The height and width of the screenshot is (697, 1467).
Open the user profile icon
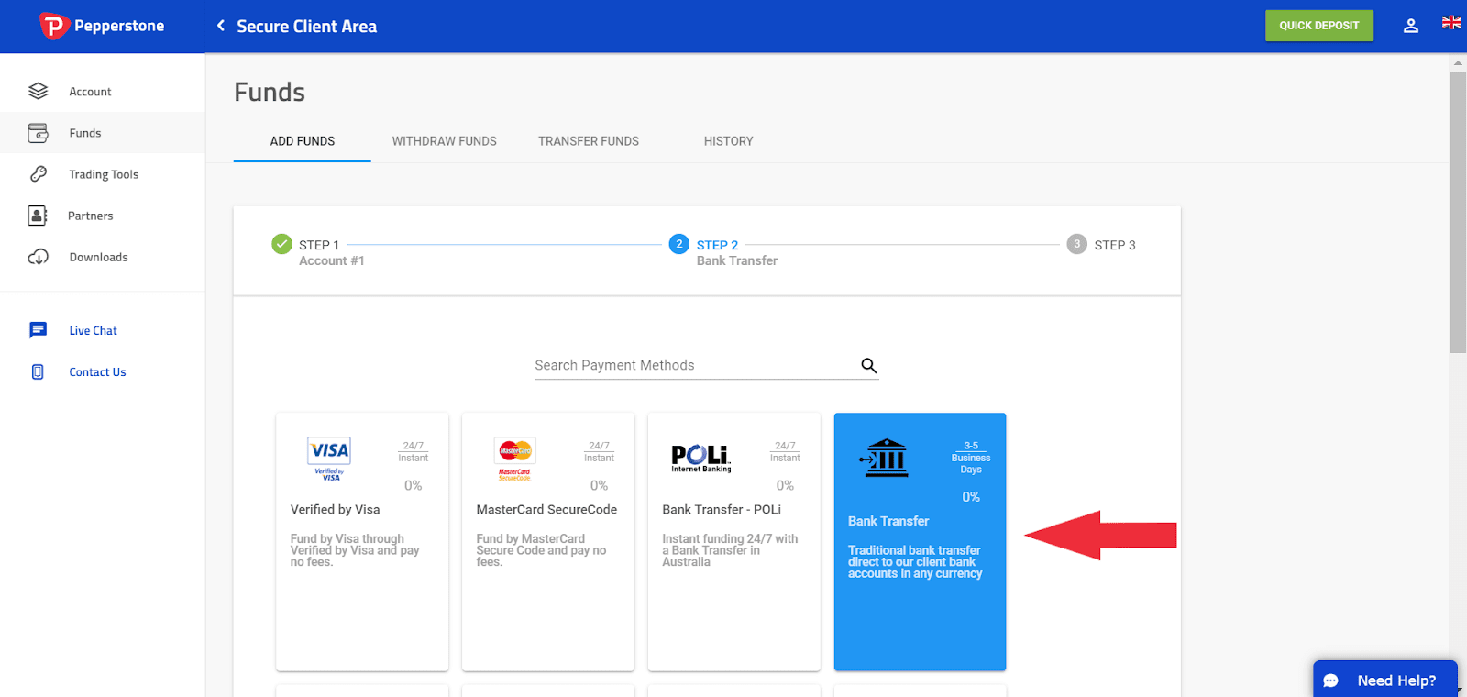(x=1411, y=26)
